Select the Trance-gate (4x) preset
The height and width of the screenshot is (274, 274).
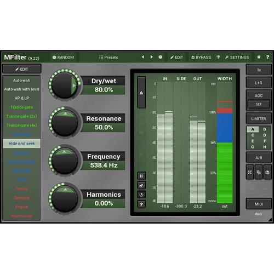tap(22, 125)
